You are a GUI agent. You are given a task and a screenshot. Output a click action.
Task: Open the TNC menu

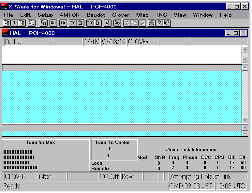point(161,15)
